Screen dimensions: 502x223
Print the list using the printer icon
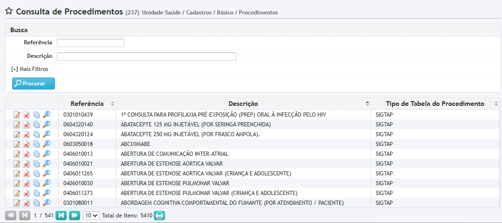coord(159,216)
